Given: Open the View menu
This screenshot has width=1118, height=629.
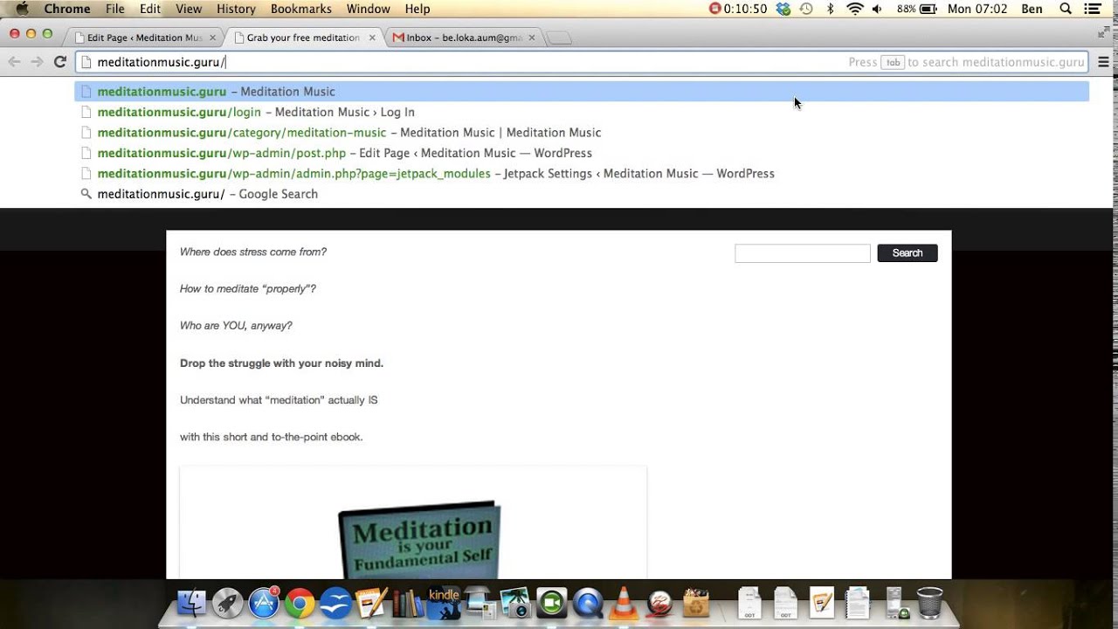Looking at the screenshot, I should [189, 9].
